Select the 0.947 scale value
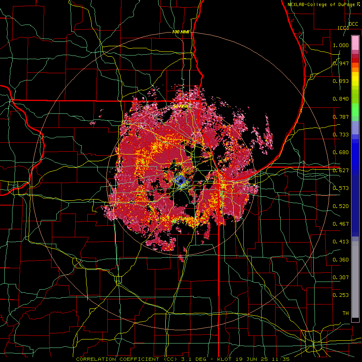The width and height of the screenshot is (362, 362). click(341, 63)
